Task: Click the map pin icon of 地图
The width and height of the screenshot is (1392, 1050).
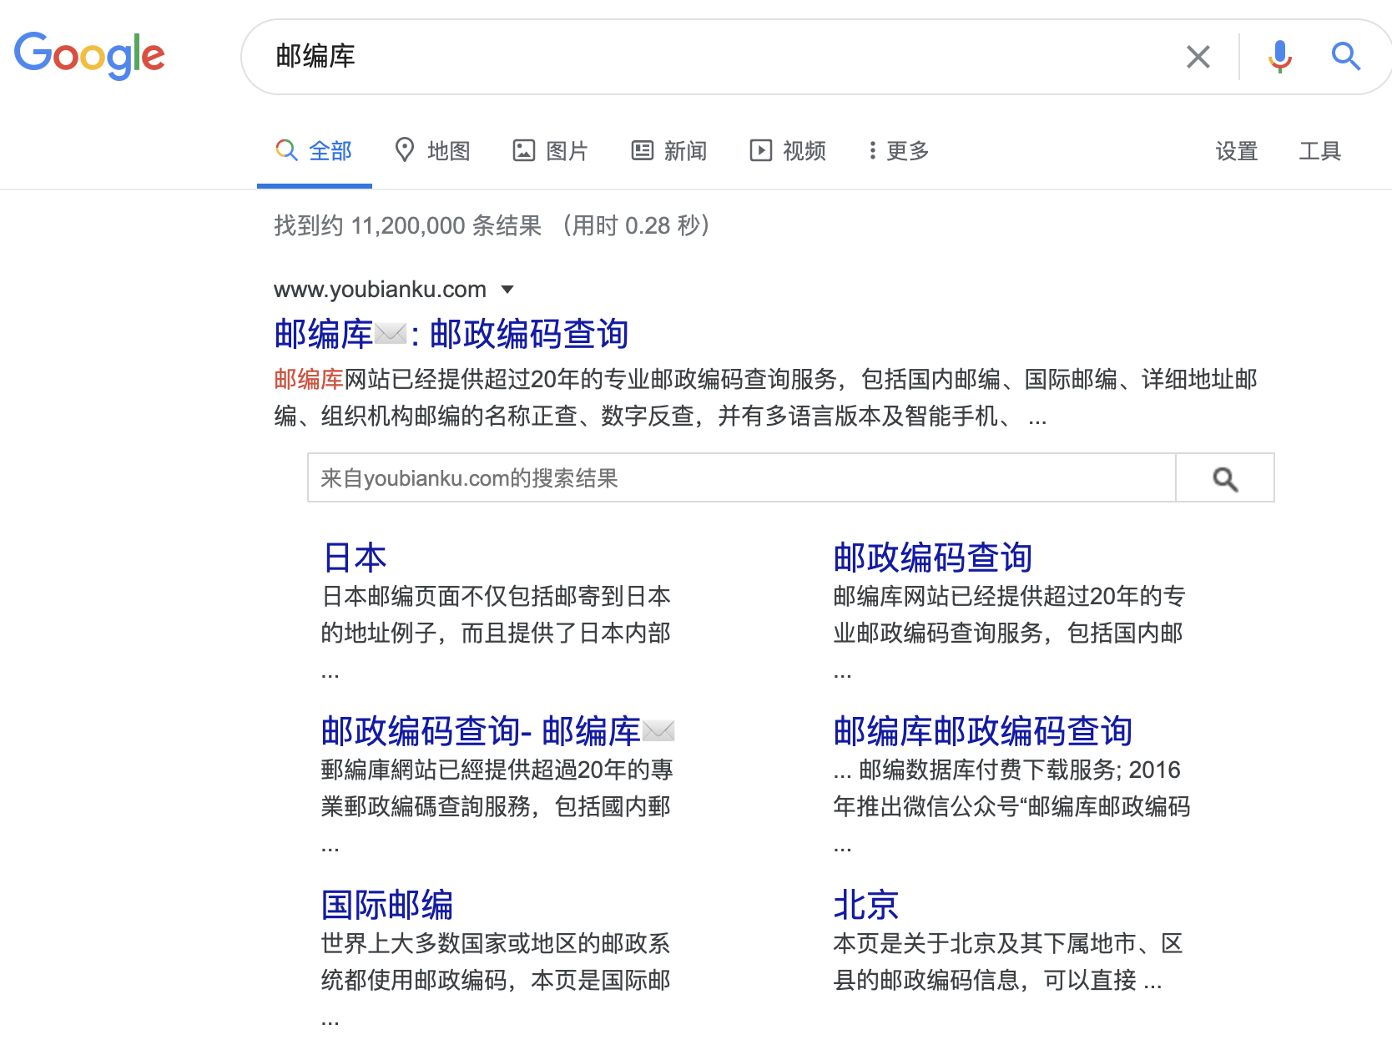Action: [405, 150]
